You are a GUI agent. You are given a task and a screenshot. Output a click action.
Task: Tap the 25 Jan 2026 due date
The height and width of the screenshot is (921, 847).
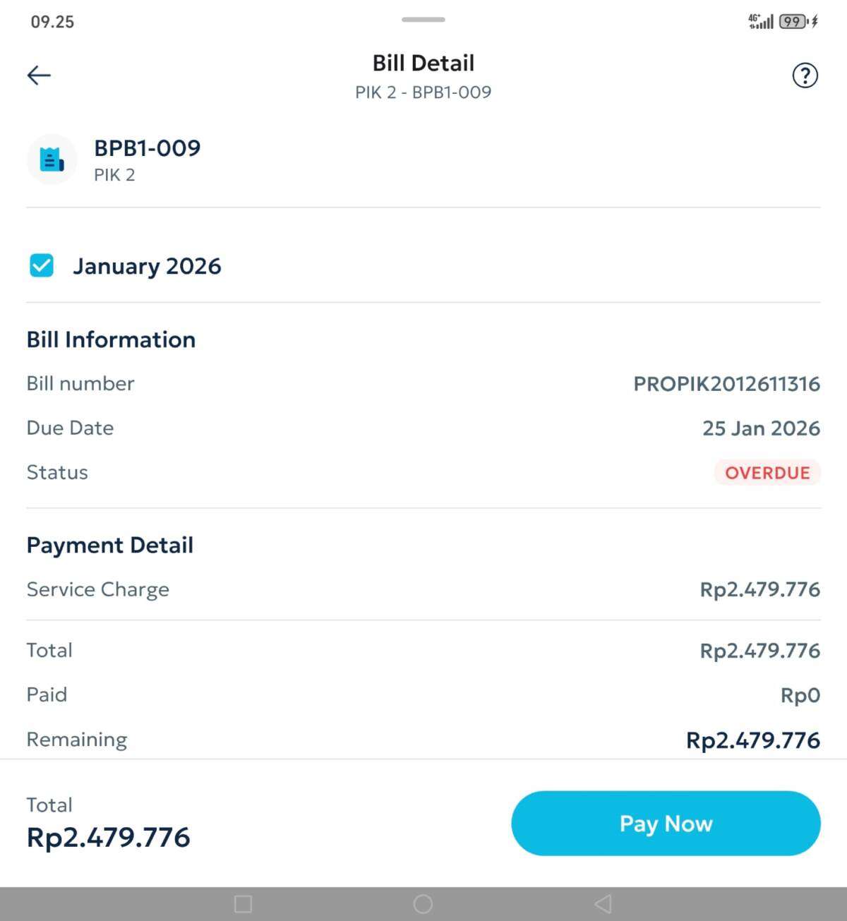[761, 428]
